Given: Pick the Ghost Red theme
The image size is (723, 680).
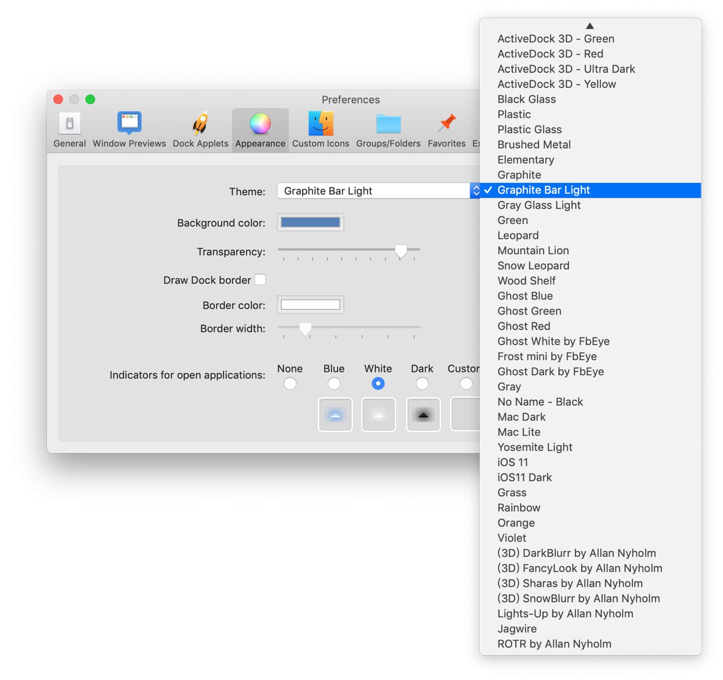Looking at the screenshot, I should point(590,326).
